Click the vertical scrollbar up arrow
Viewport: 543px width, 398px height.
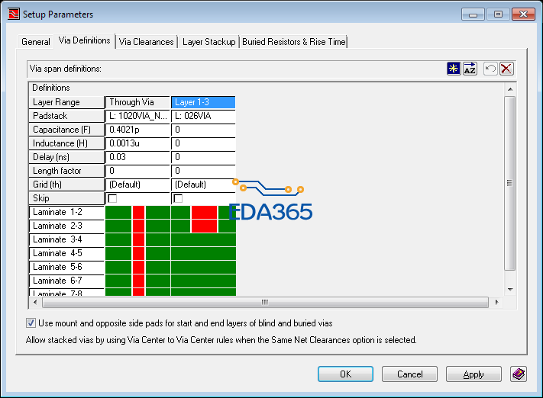point(510,89)
